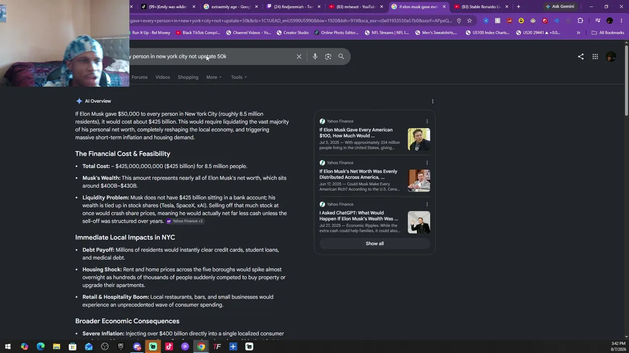Open the Chrome profile avatar
The height and width of the screenshot is (353, 629).
[x=610, y=21]
